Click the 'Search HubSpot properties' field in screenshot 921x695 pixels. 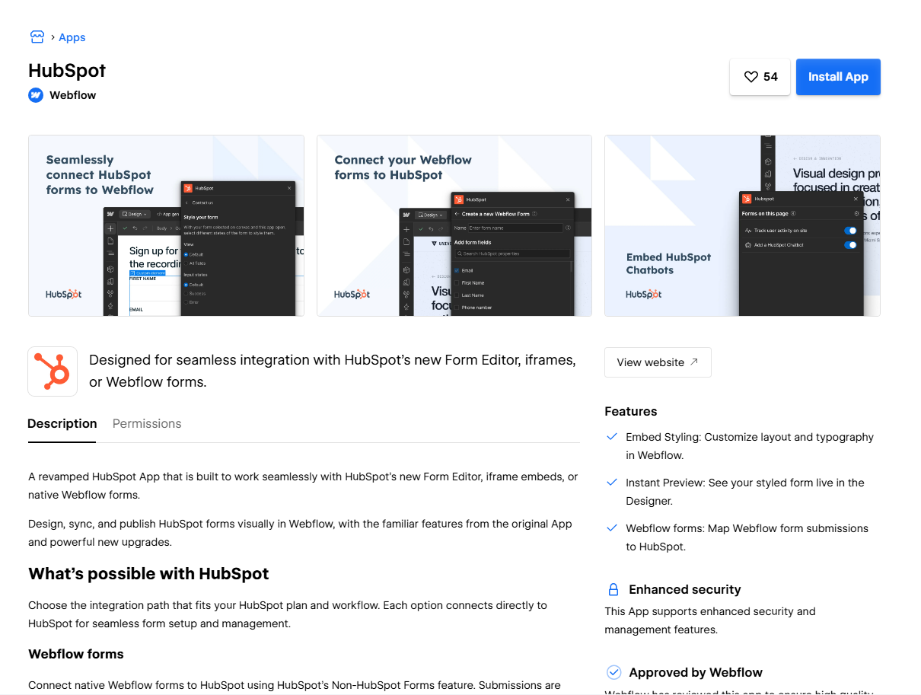pyautogui.click(x=511, y=253)
